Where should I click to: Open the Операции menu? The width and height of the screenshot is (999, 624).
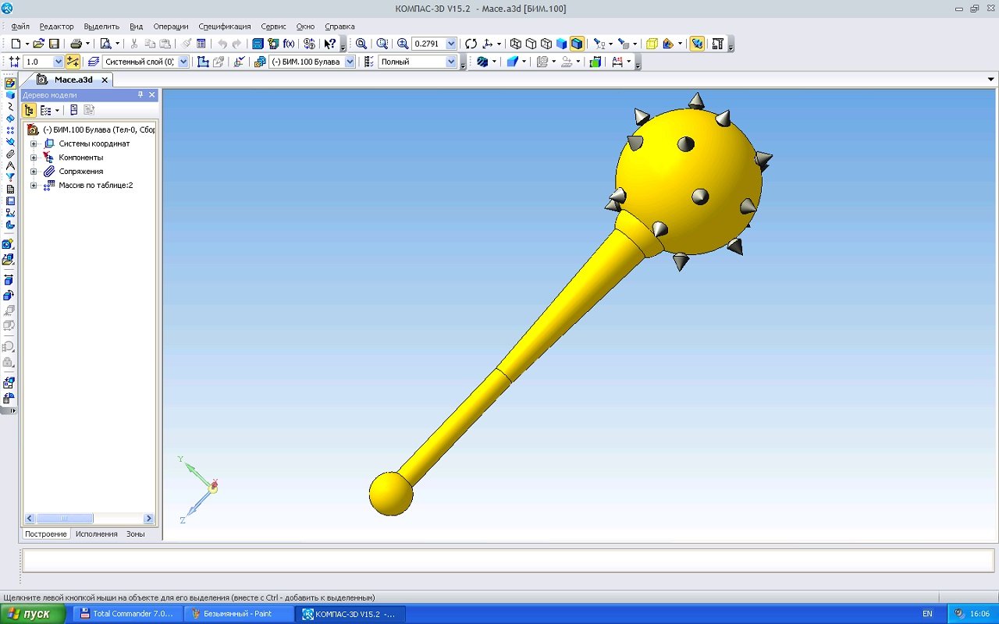170,27
